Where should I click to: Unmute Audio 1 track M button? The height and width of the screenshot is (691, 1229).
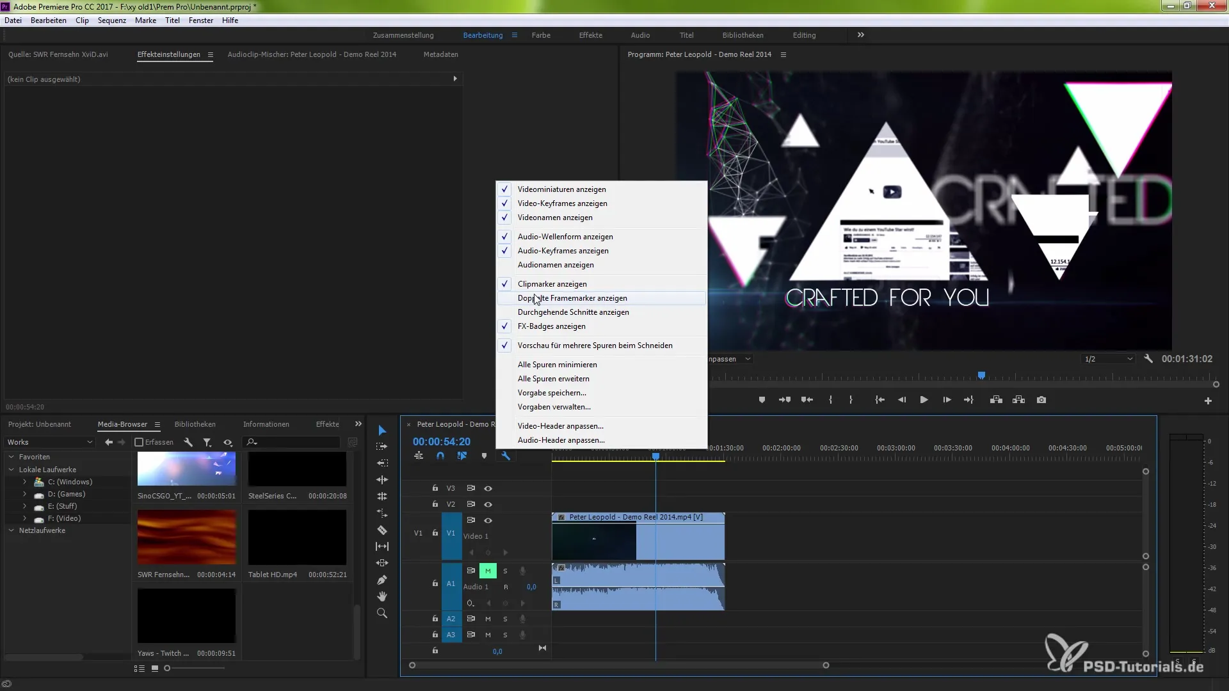[488, 571]
